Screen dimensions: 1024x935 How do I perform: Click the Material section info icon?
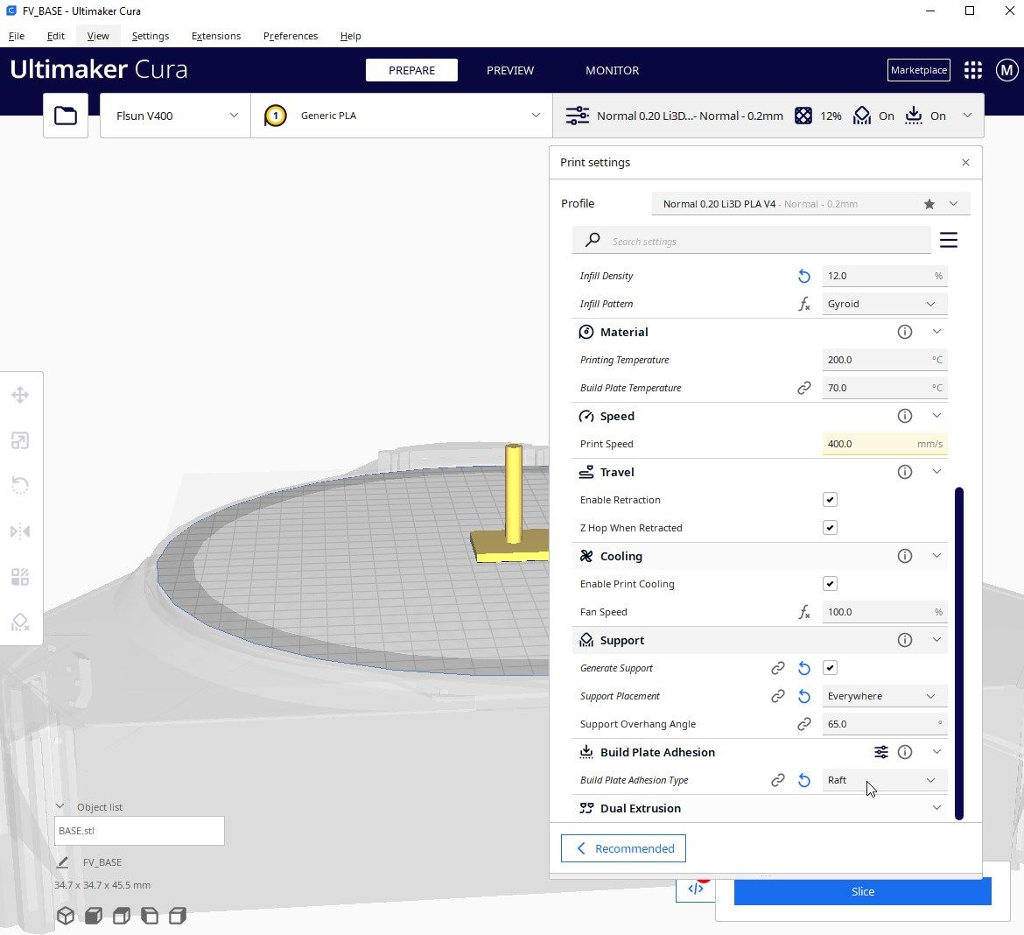pos(904,332)
